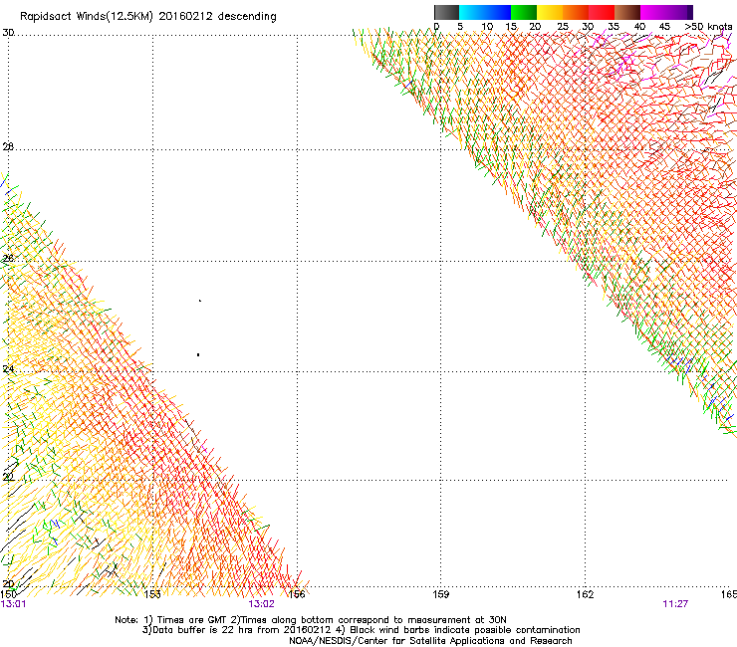Click the 'NOAA/NESDIS/Center for Satellite Applications' credit
The image size is (737, 647).
397,641
